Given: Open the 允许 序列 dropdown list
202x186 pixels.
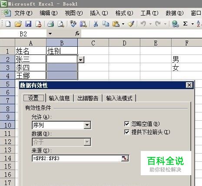Looking at the screenshot, I should tap(87, 125).
